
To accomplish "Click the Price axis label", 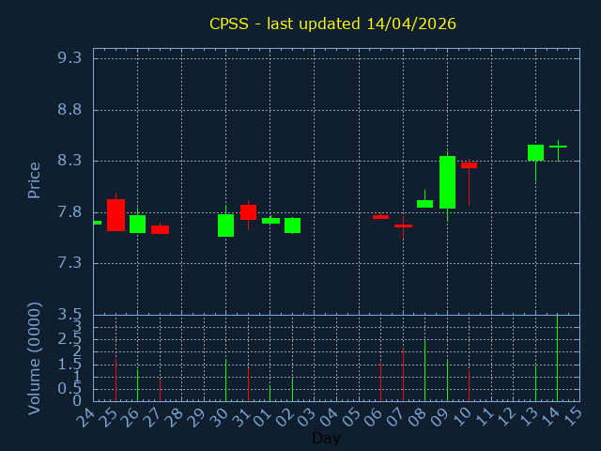I will [35, 179].
